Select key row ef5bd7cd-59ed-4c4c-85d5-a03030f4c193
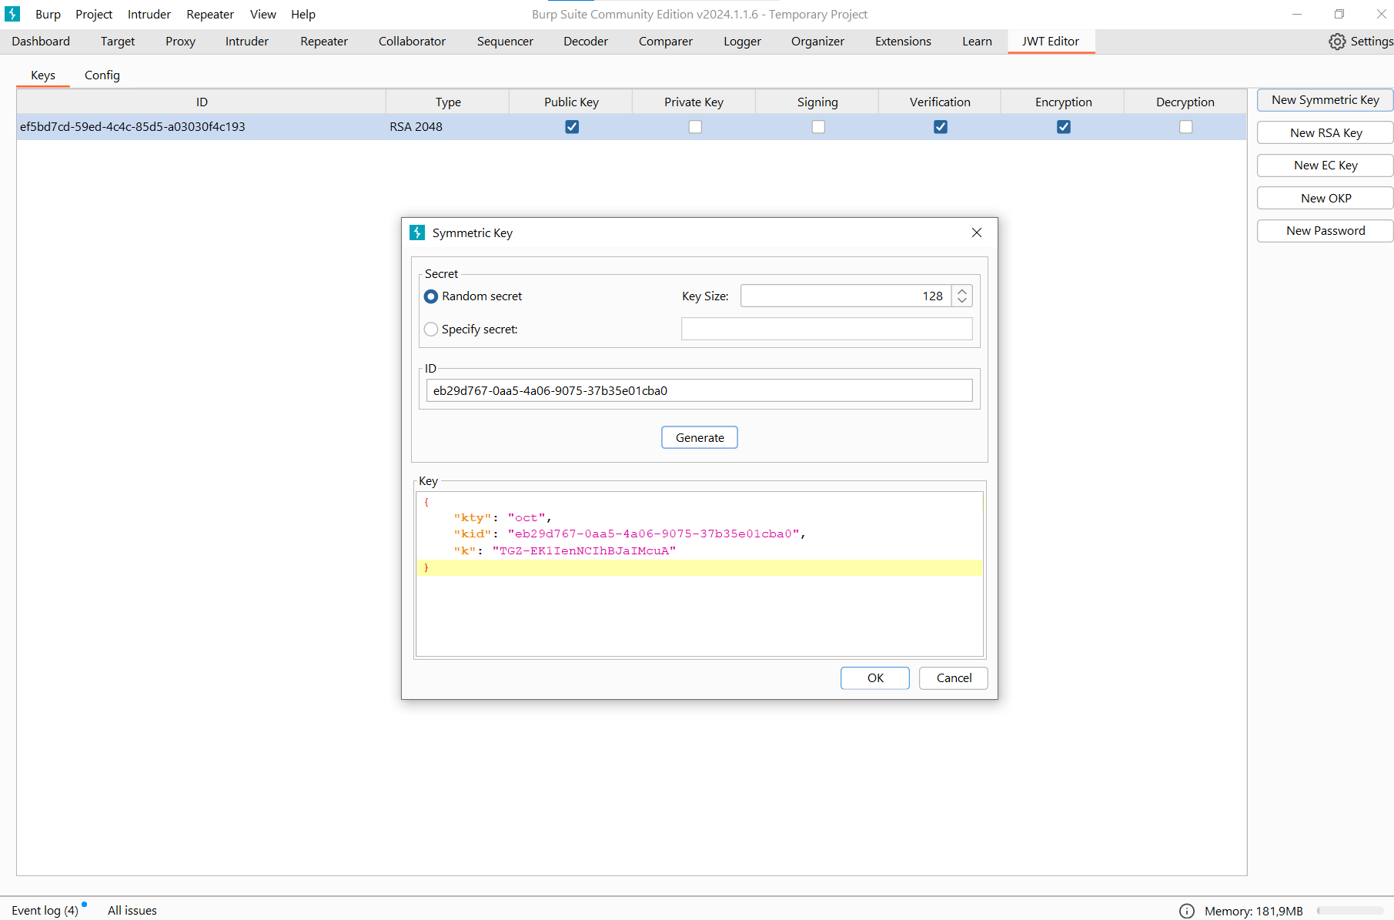The width and height of the screenshot is (1394, 920). 631,127
